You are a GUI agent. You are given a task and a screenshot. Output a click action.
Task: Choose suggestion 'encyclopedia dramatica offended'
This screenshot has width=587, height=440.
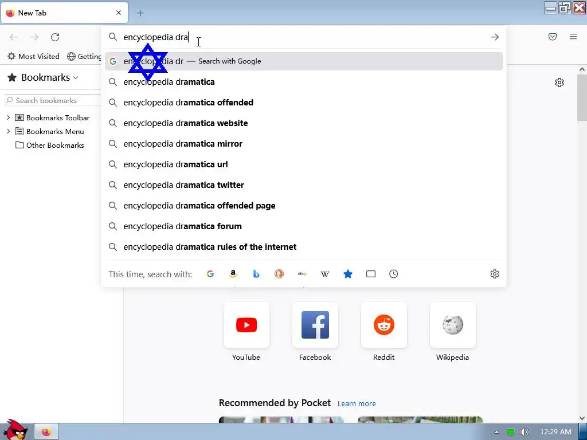pos(304,103)
